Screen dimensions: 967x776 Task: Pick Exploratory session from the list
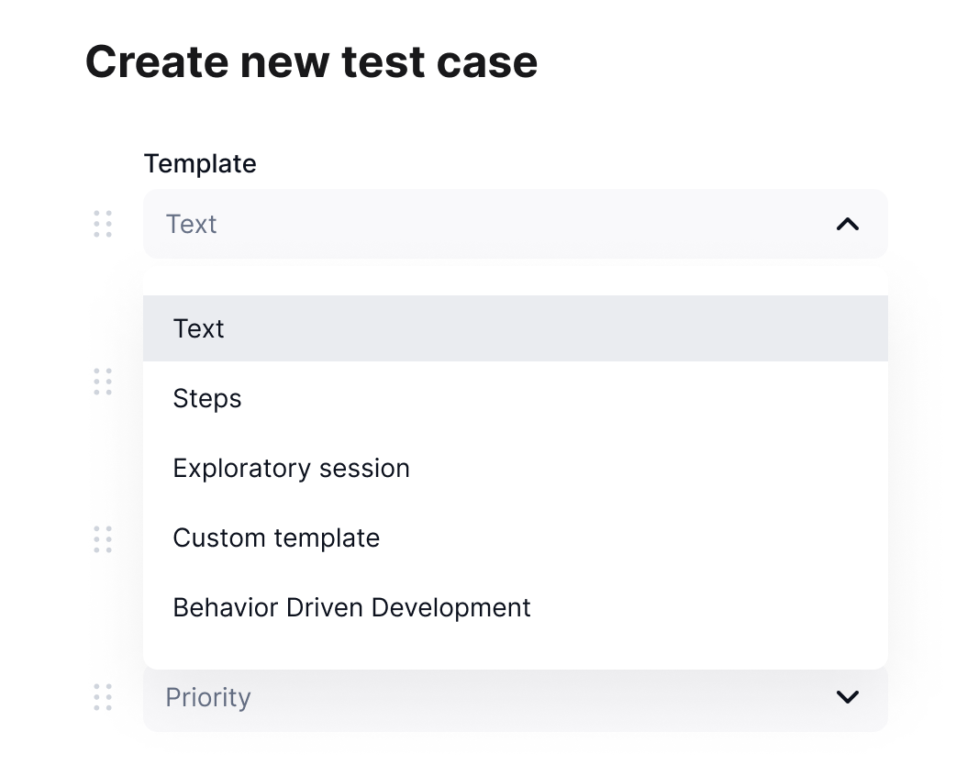(515, 468)
